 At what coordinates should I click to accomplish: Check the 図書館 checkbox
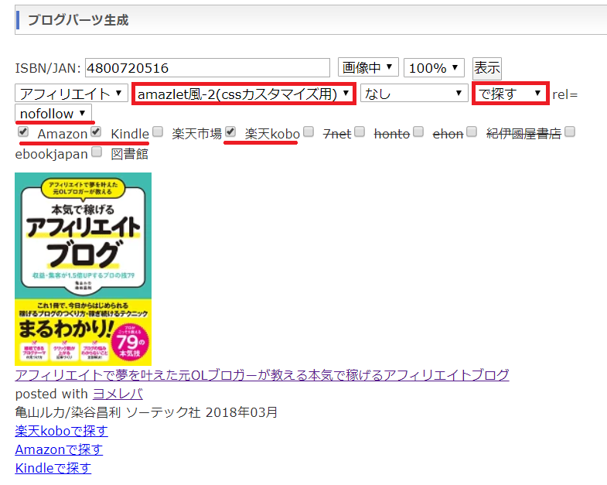[97, 152]
